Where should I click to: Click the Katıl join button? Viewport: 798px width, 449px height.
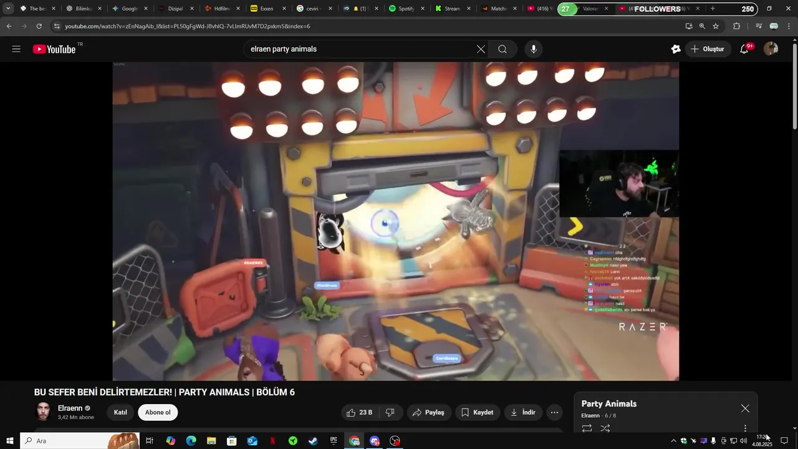120,412
